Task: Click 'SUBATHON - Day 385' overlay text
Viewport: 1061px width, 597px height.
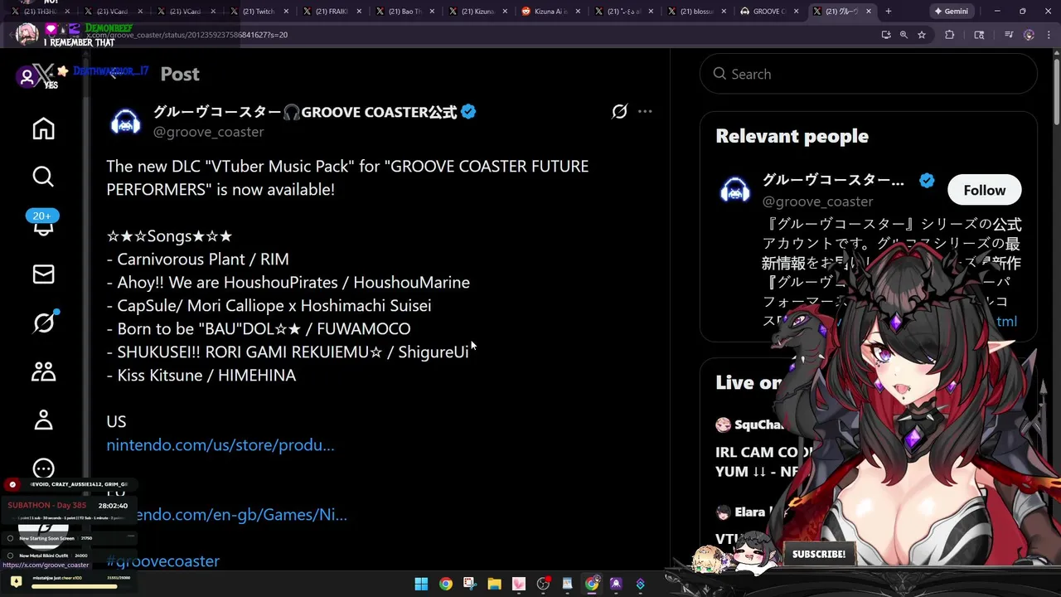Action: [x=47, y=505]
